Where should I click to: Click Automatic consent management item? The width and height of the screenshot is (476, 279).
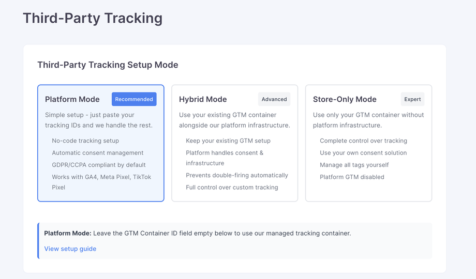point(98,153)
